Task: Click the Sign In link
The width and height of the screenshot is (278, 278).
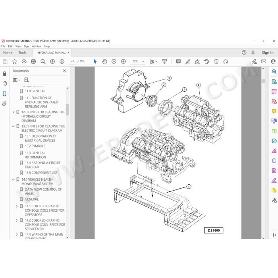Action: (268, 53)
